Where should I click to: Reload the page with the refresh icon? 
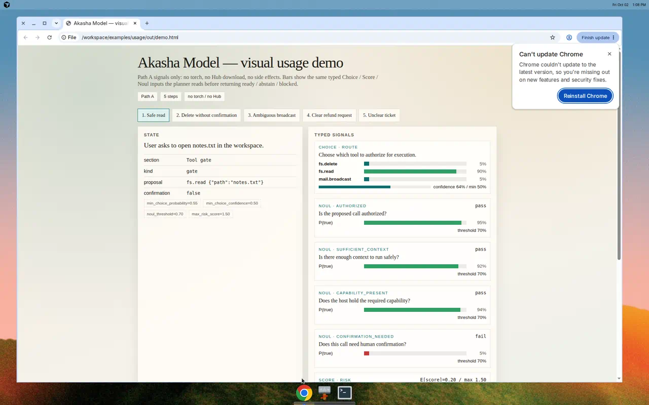(x=49, y=37)
